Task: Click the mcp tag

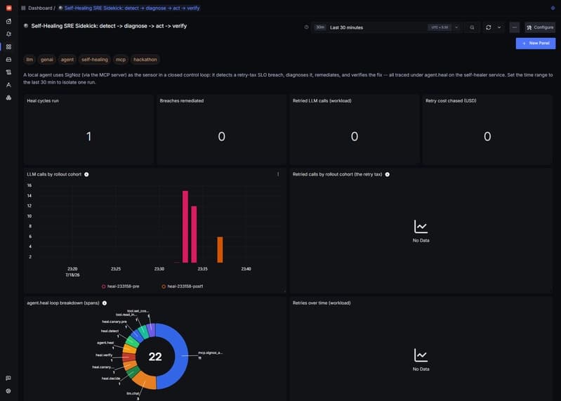Action: coord(121,60)
